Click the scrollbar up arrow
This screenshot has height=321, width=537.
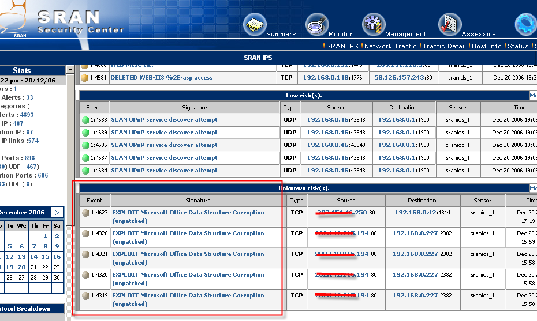point(70,69)
